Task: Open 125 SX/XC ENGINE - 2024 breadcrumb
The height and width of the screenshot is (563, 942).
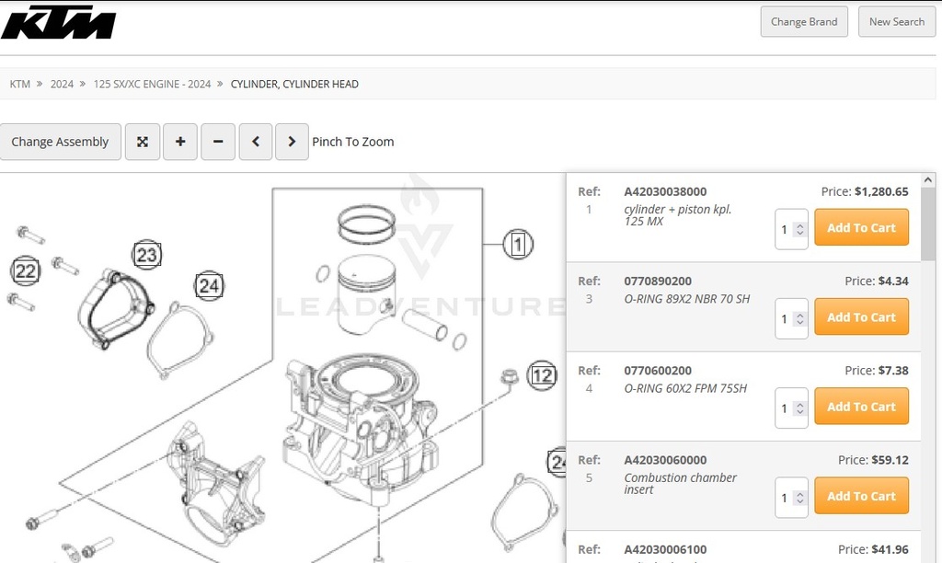Action: [152, 84]
